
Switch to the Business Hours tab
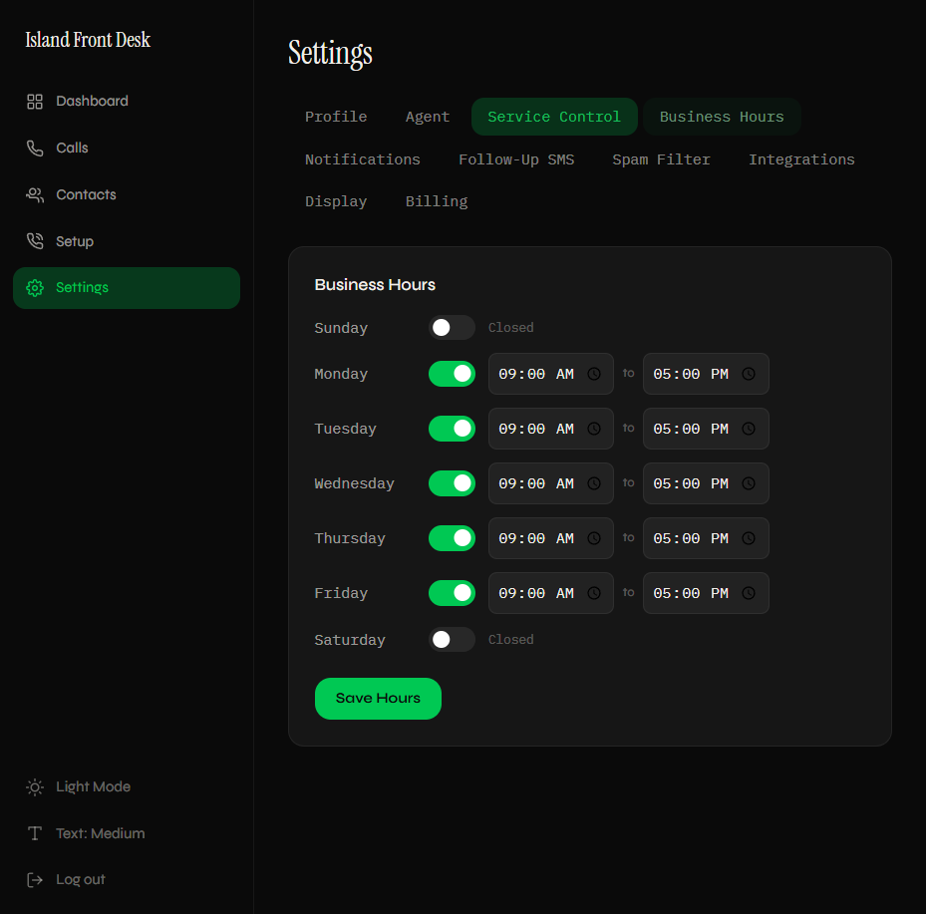coord(722,117)
